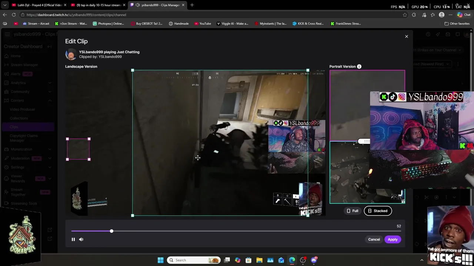Open a new browser tab

tap(192, 5)
